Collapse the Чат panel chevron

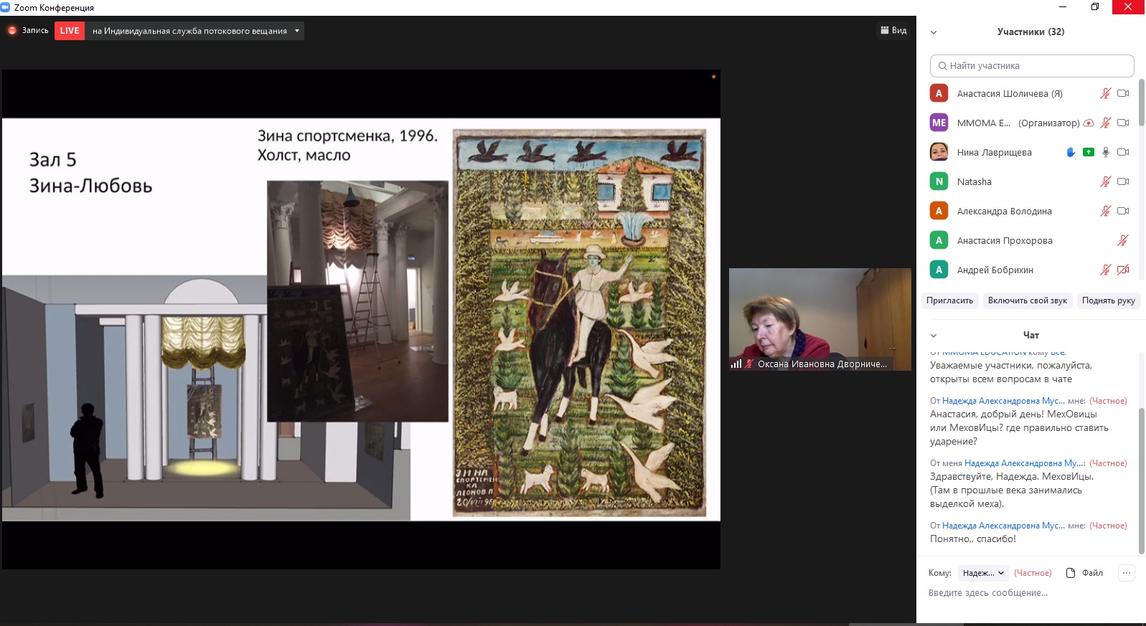point(934,336)
